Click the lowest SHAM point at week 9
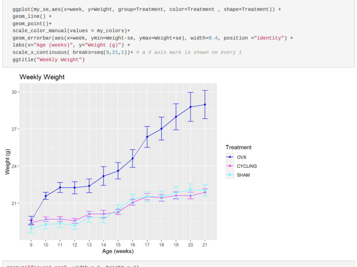The width and height of the screenshot is (357, 267). click(x=31, y=228)
